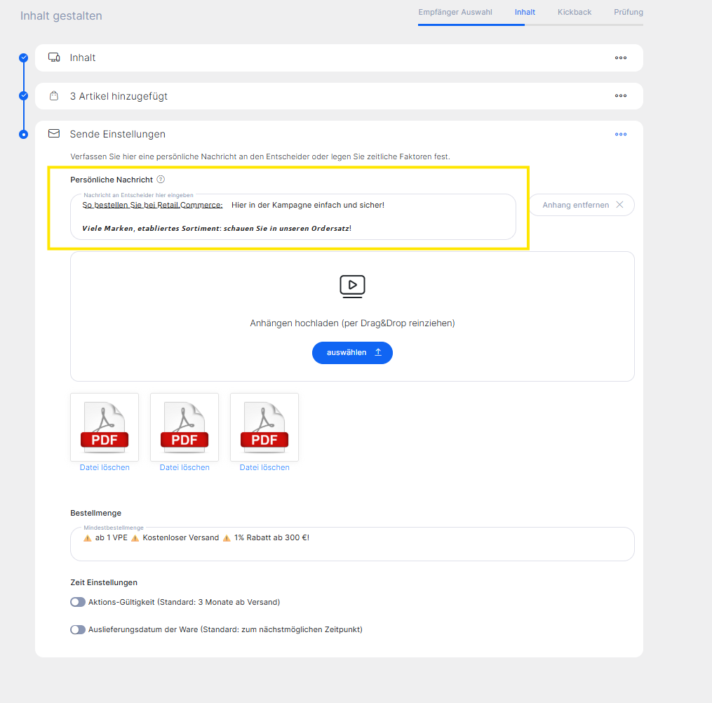712x703 pixels.
Task: Go to the Kickback tab
Action: 575,12
